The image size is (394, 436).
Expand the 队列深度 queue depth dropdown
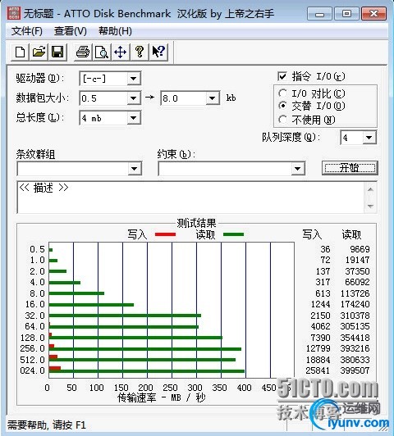click(x=369, y=138)
